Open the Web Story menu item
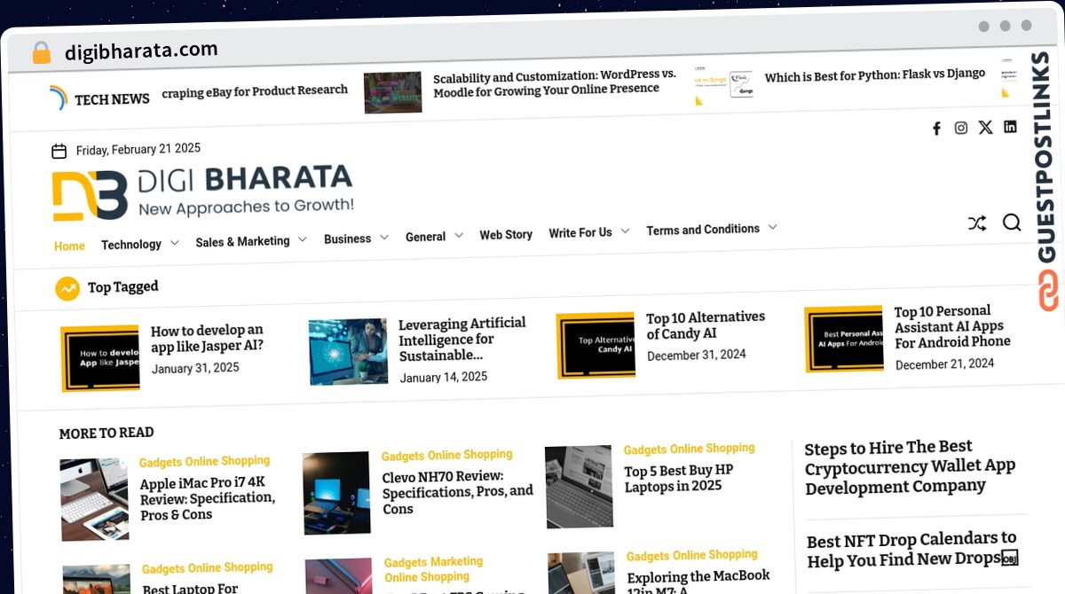The image size is (1065, 594). (x=506, y=235)
